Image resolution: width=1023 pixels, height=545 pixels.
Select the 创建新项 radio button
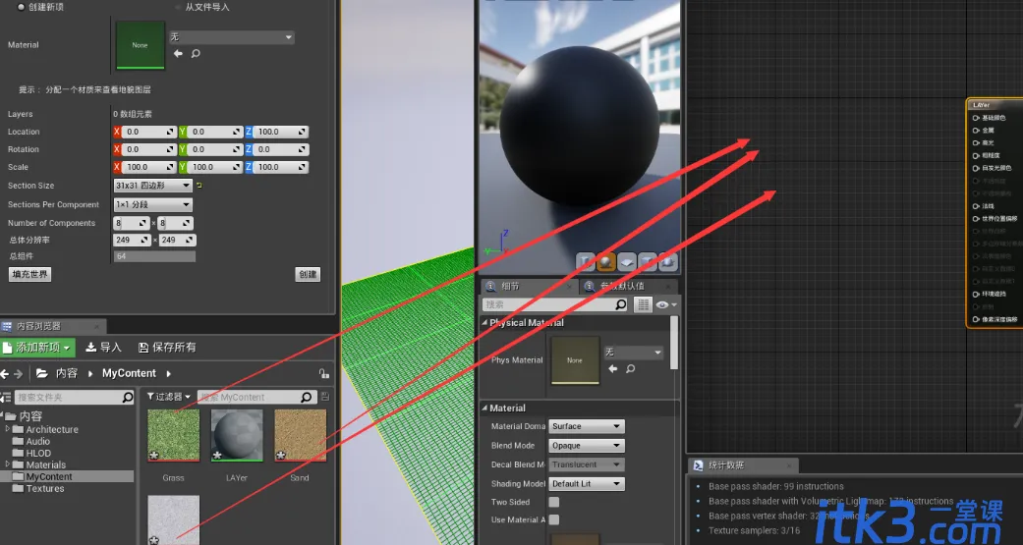(21, 7)
